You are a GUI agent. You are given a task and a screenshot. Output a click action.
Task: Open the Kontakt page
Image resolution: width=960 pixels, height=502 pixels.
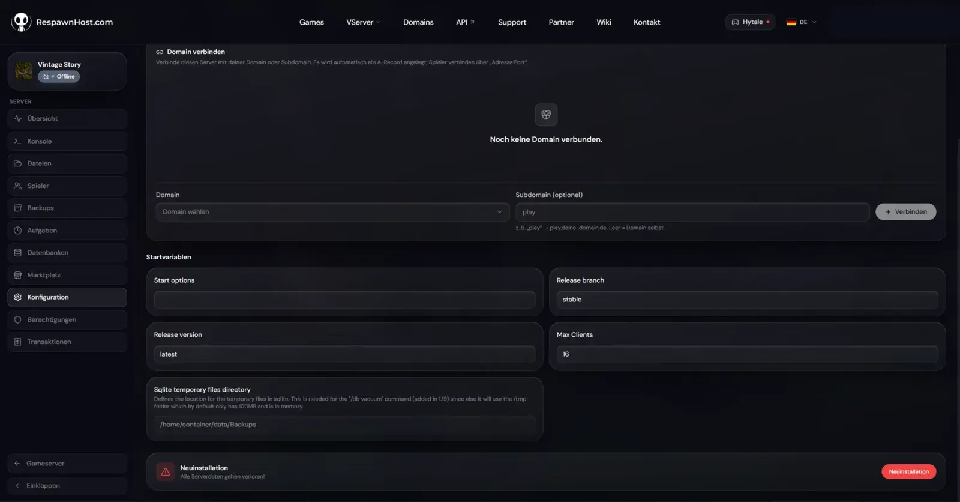click(647, 22)
